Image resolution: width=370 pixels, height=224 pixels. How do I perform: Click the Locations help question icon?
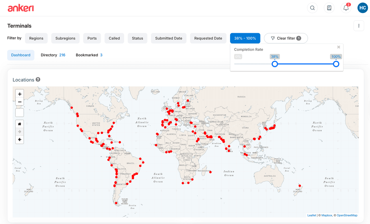pyautogui.click(x=38, y=80)
